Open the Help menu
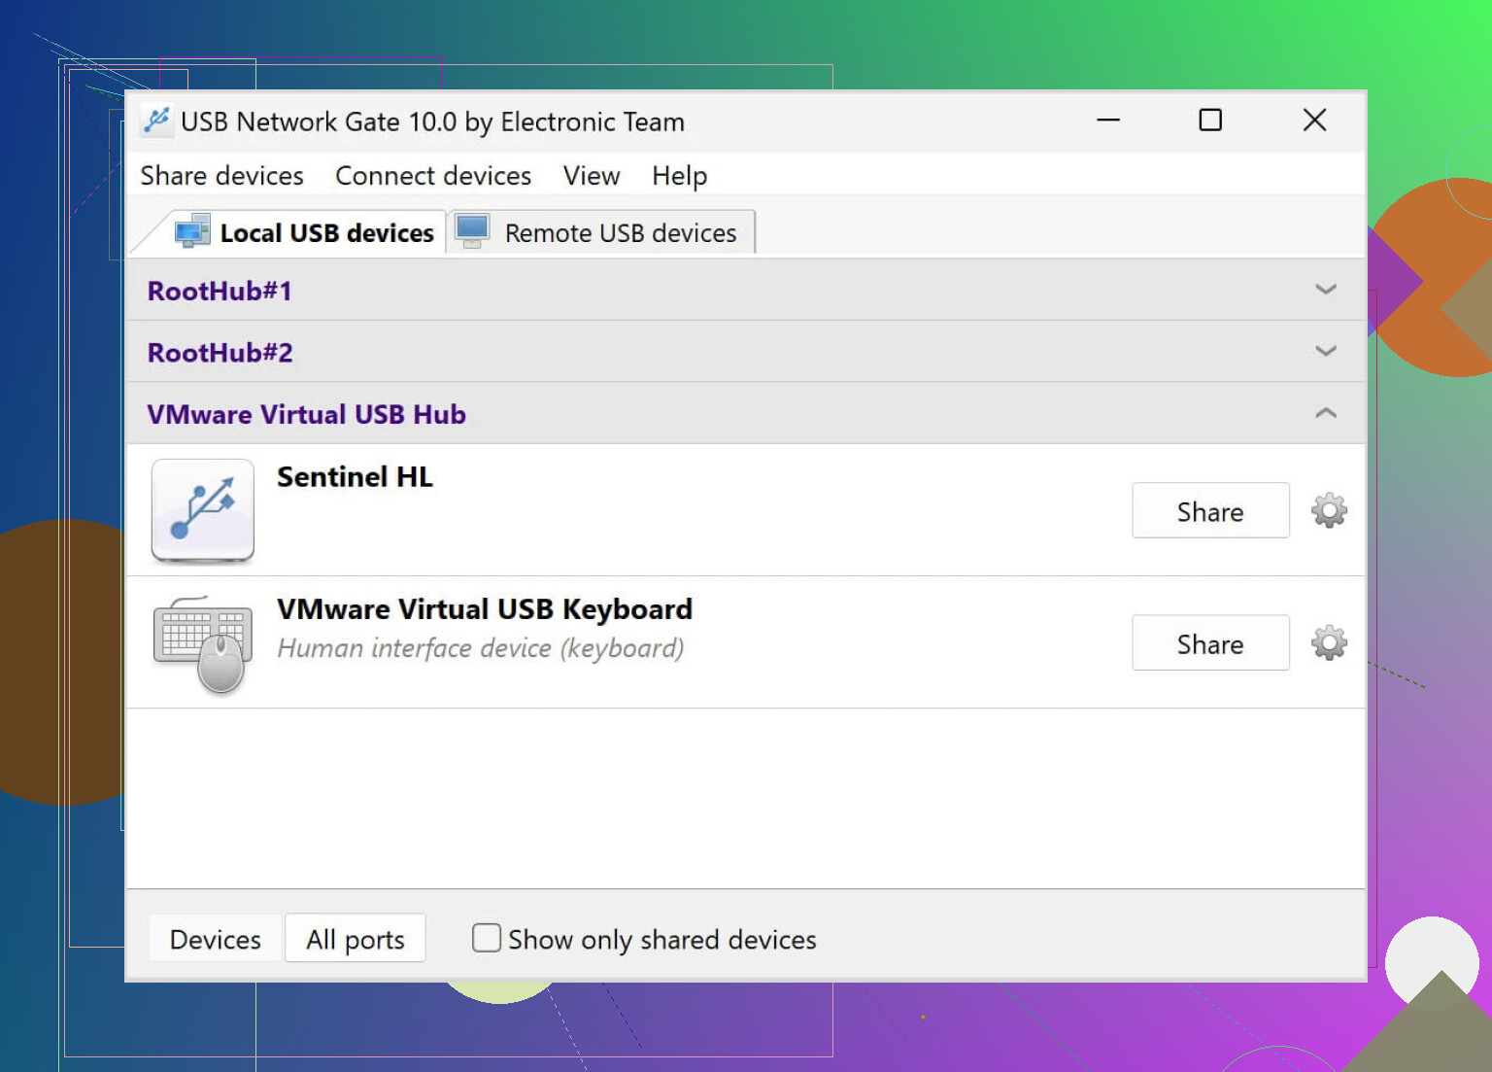The width and height of the screenshot is (1492, 1072). (x=679, y=176)
